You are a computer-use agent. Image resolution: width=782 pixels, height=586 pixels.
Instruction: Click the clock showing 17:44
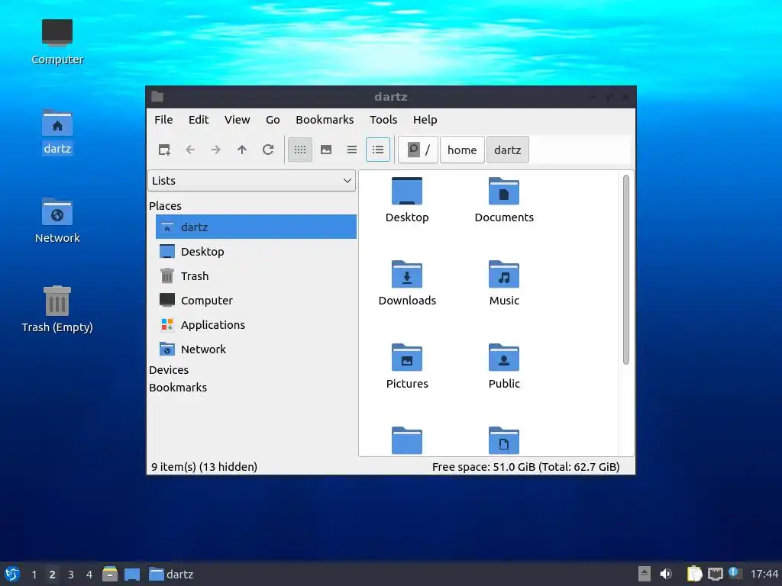764,574
